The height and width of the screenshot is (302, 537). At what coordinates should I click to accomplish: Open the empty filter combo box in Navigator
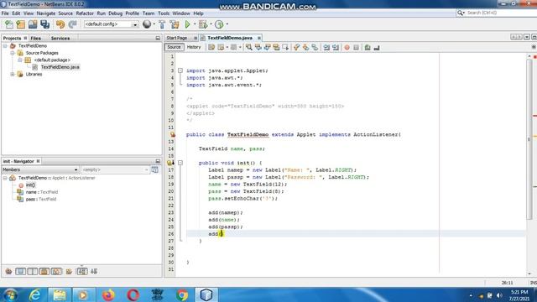(115, 169)
